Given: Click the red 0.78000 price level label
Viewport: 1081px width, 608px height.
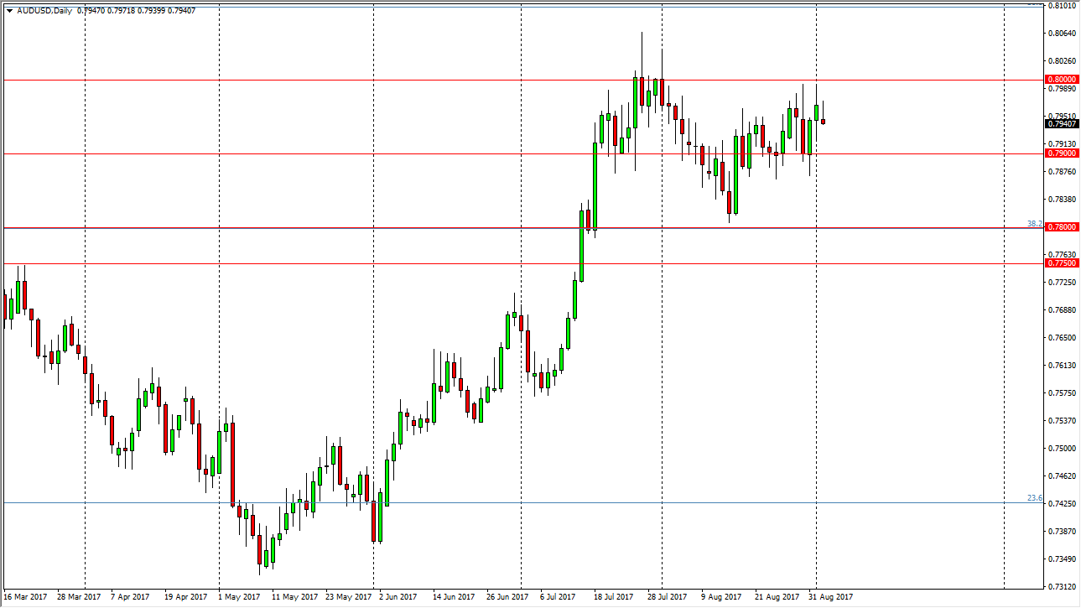Looking at the screenshot, I should coord(1061,227).
